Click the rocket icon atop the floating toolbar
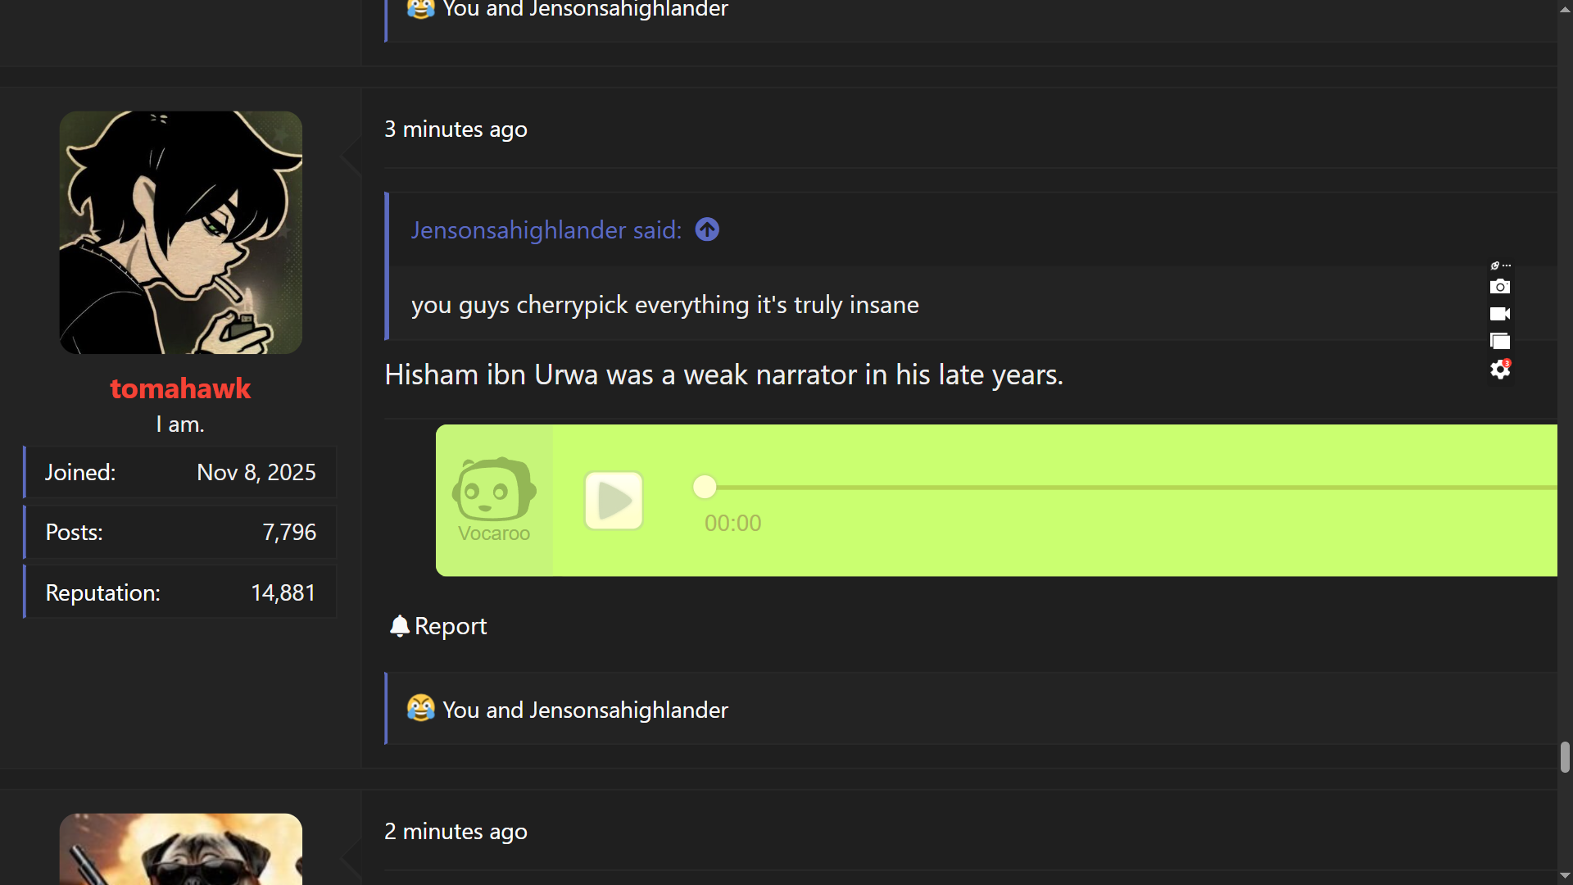The height and width of the screenshot is (885, 1573). click(x=1494, y=265)
